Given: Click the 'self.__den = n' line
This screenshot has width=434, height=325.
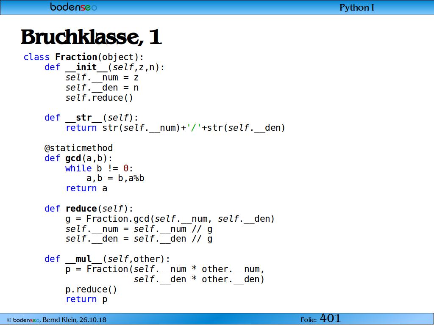Looking at the screenshot, I should 102,88.
